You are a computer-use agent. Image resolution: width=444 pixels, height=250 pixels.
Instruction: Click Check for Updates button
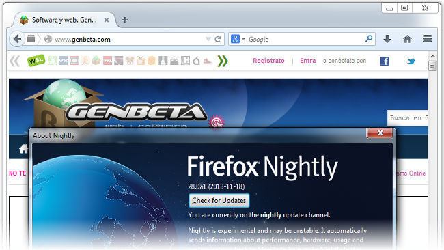[x=219, y=200]
